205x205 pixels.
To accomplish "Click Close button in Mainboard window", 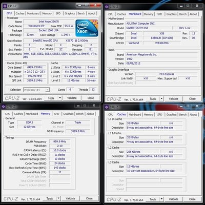I will (x=192, y=99).
